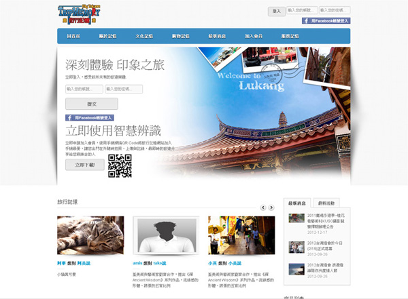Switch to the 最新活動 tab
Viewport: 408px width, 299px height.
[x=327, y=203]
